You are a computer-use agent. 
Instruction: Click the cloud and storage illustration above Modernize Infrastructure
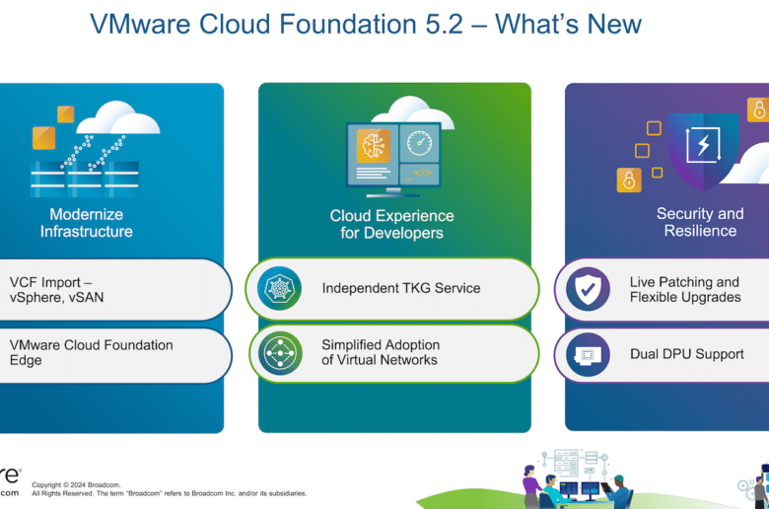(96, 149)
